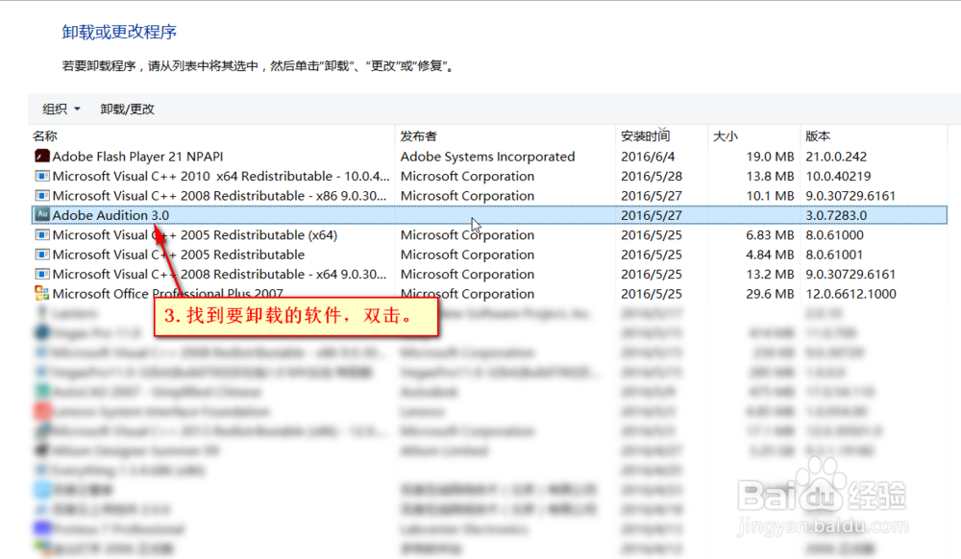Click the Visual C++ 2008 x86 row icon

(x=41, y=195)
